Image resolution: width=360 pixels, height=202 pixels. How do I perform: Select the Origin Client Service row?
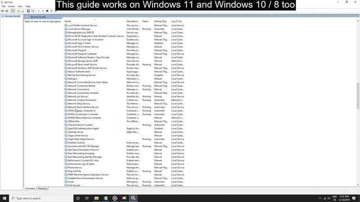(x=124, y=135)
